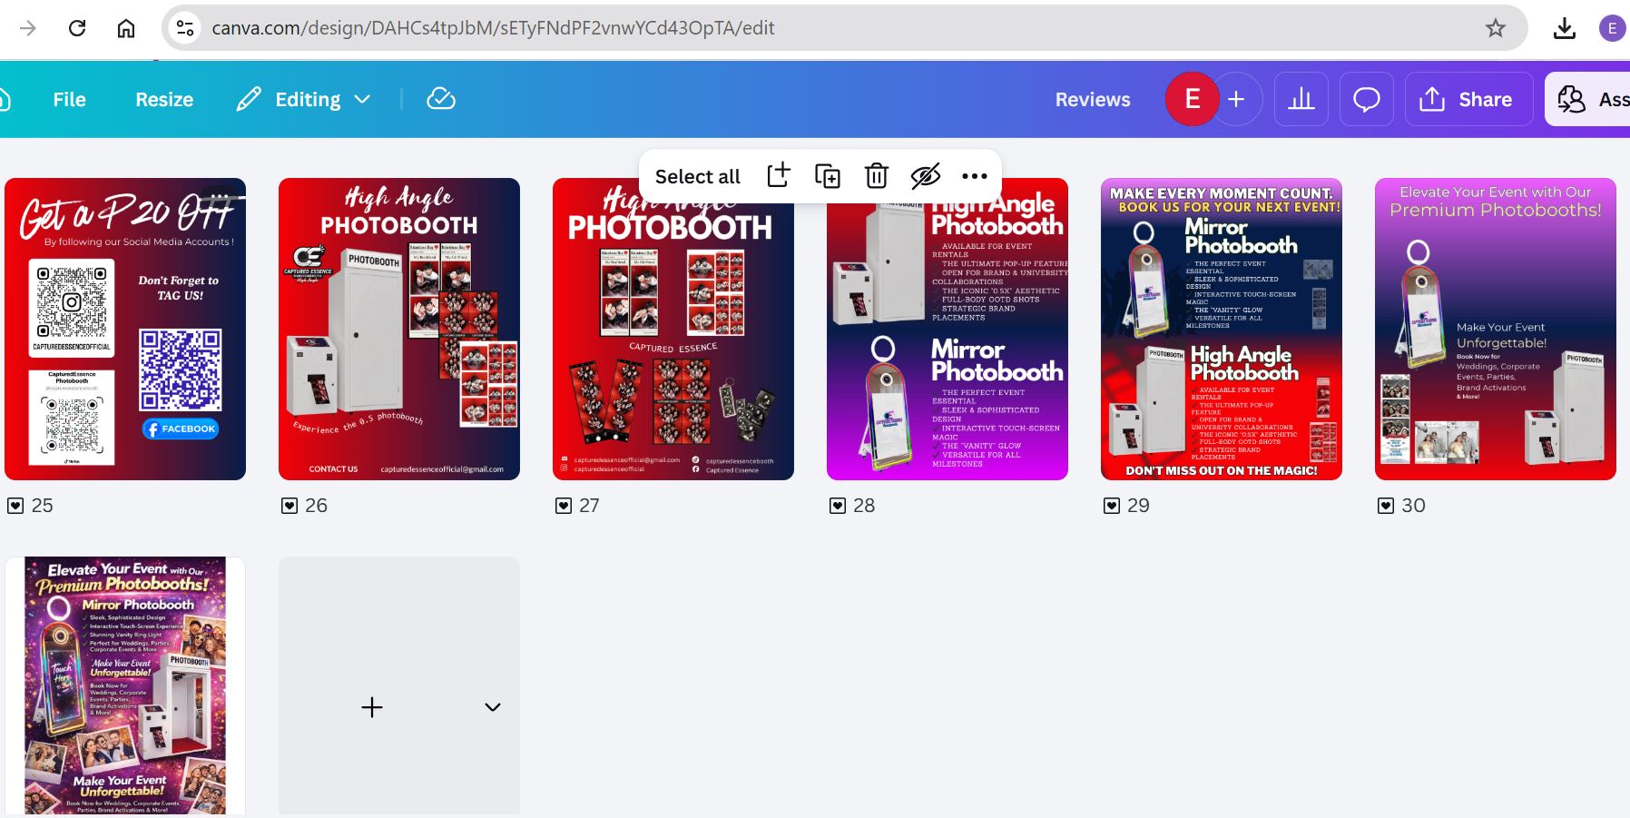Expand the Editing mode dropdown

304,99
